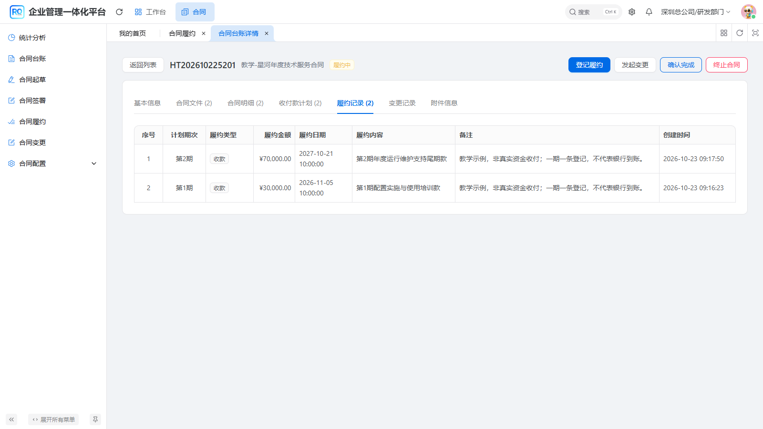Viewport: 763px width, 429px height.
Task: Click the sidebar pin icon
Action: tap(95, 419)
